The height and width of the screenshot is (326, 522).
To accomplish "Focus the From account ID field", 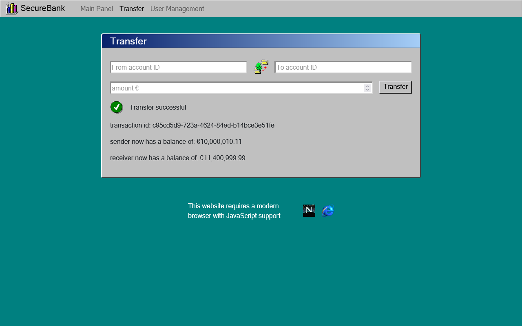I will tap(179, 67).
